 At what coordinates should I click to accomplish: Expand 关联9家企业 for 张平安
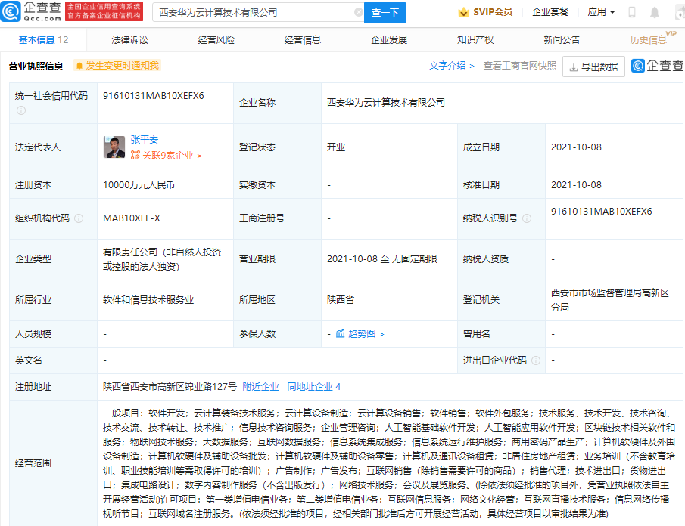coord(166,156)
